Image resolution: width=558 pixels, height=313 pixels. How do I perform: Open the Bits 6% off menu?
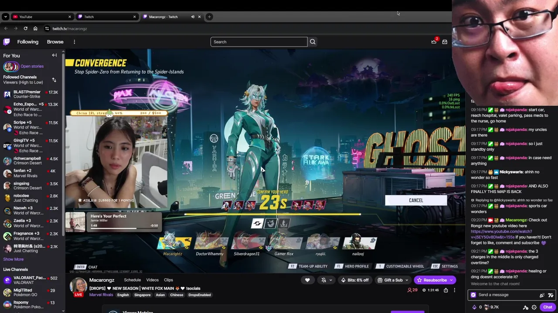point(355,280)
